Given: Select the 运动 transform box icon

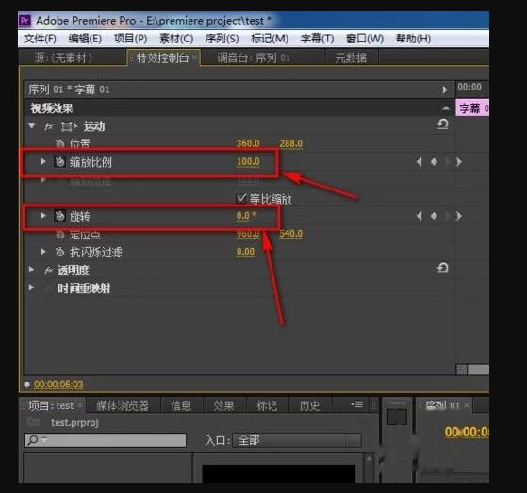Looking at the screenshot, I should [x=69, y=126].
